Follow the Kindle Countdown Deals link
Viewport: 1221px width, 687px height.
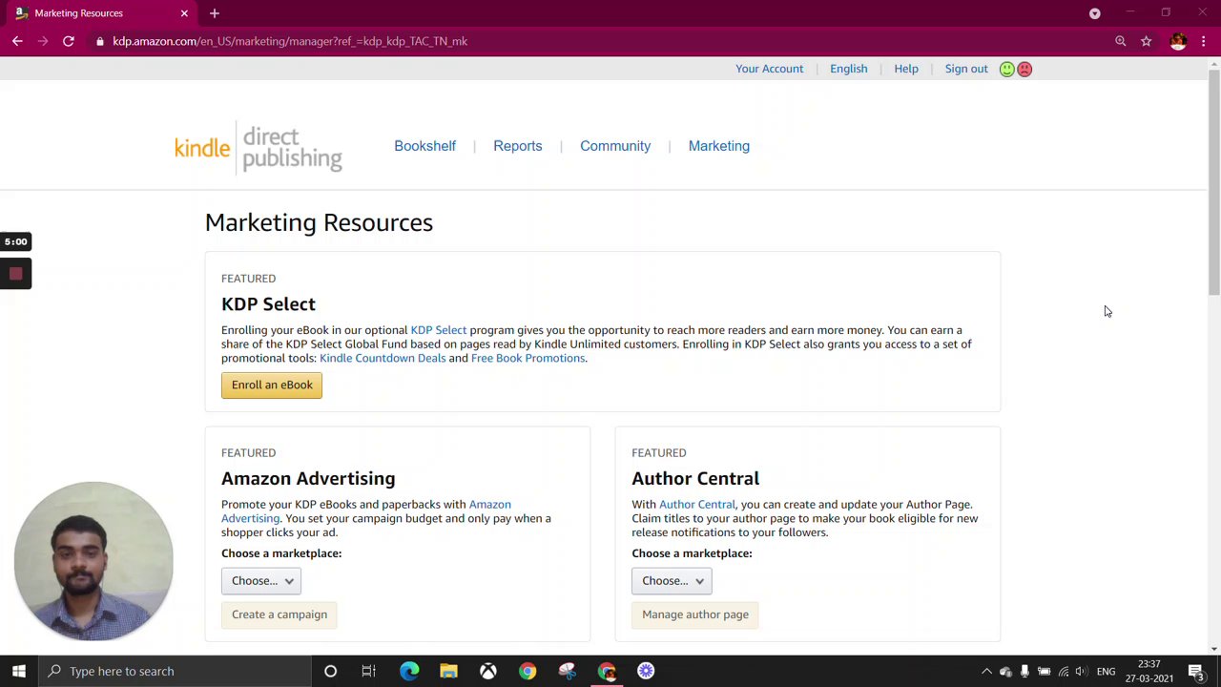[x=383, y=358]
